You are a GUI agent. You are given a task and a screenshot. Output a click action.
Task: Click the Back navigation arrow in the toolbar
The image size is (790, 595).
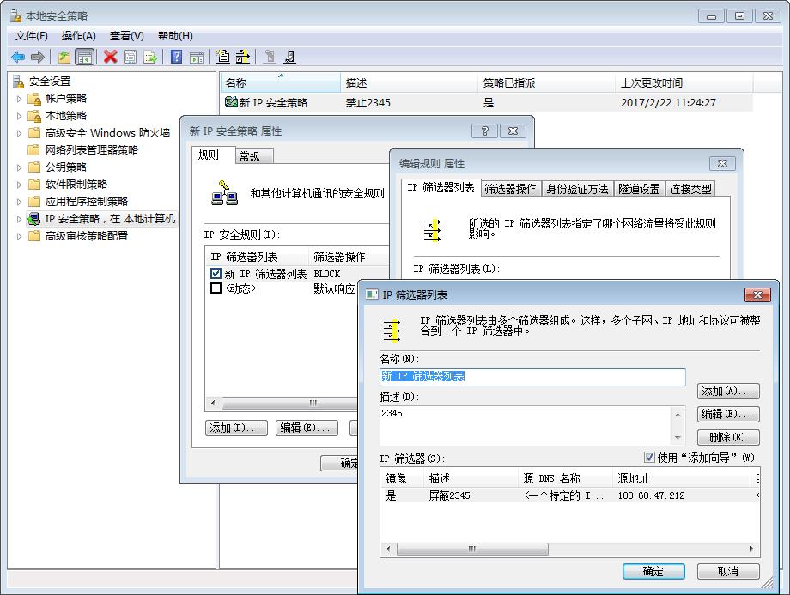tap(19, 57)
